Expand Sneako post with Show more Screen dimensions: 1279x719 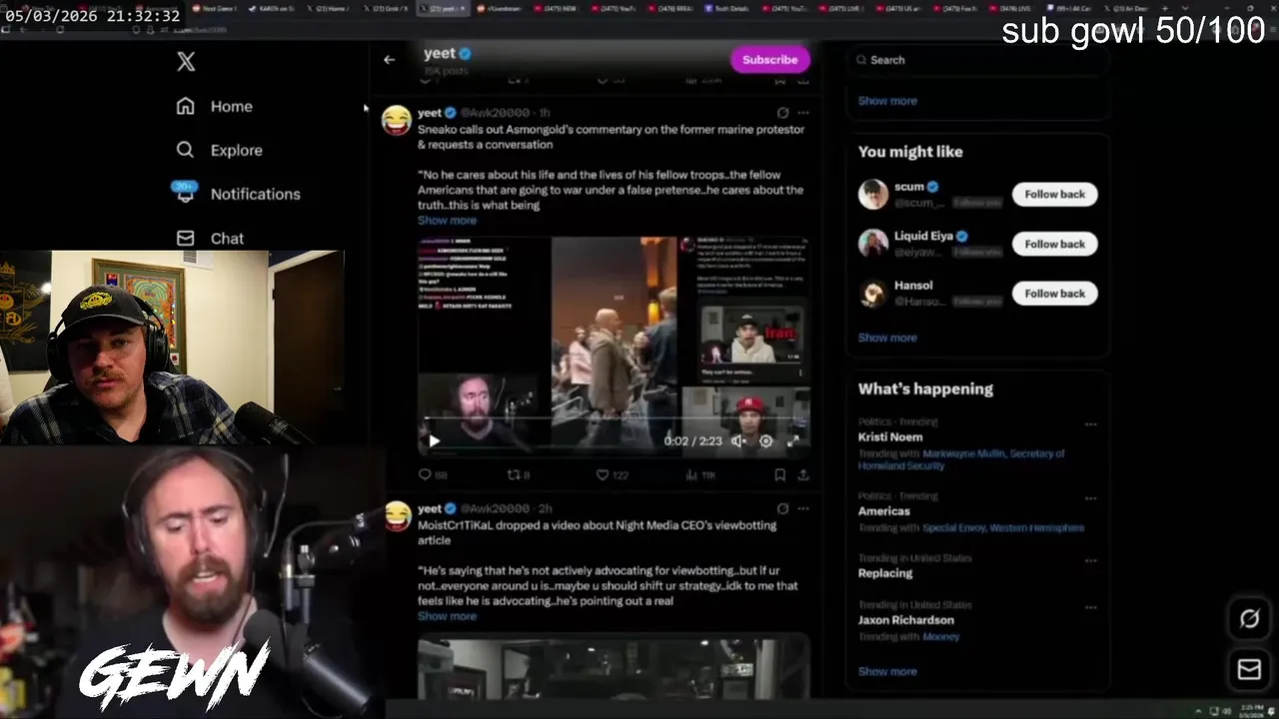click(447, 221)
